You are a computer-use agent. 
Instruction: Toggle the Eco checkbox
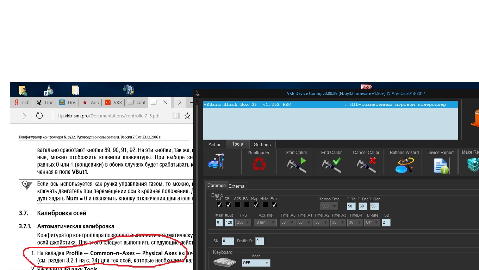click(x=274, y=205)
